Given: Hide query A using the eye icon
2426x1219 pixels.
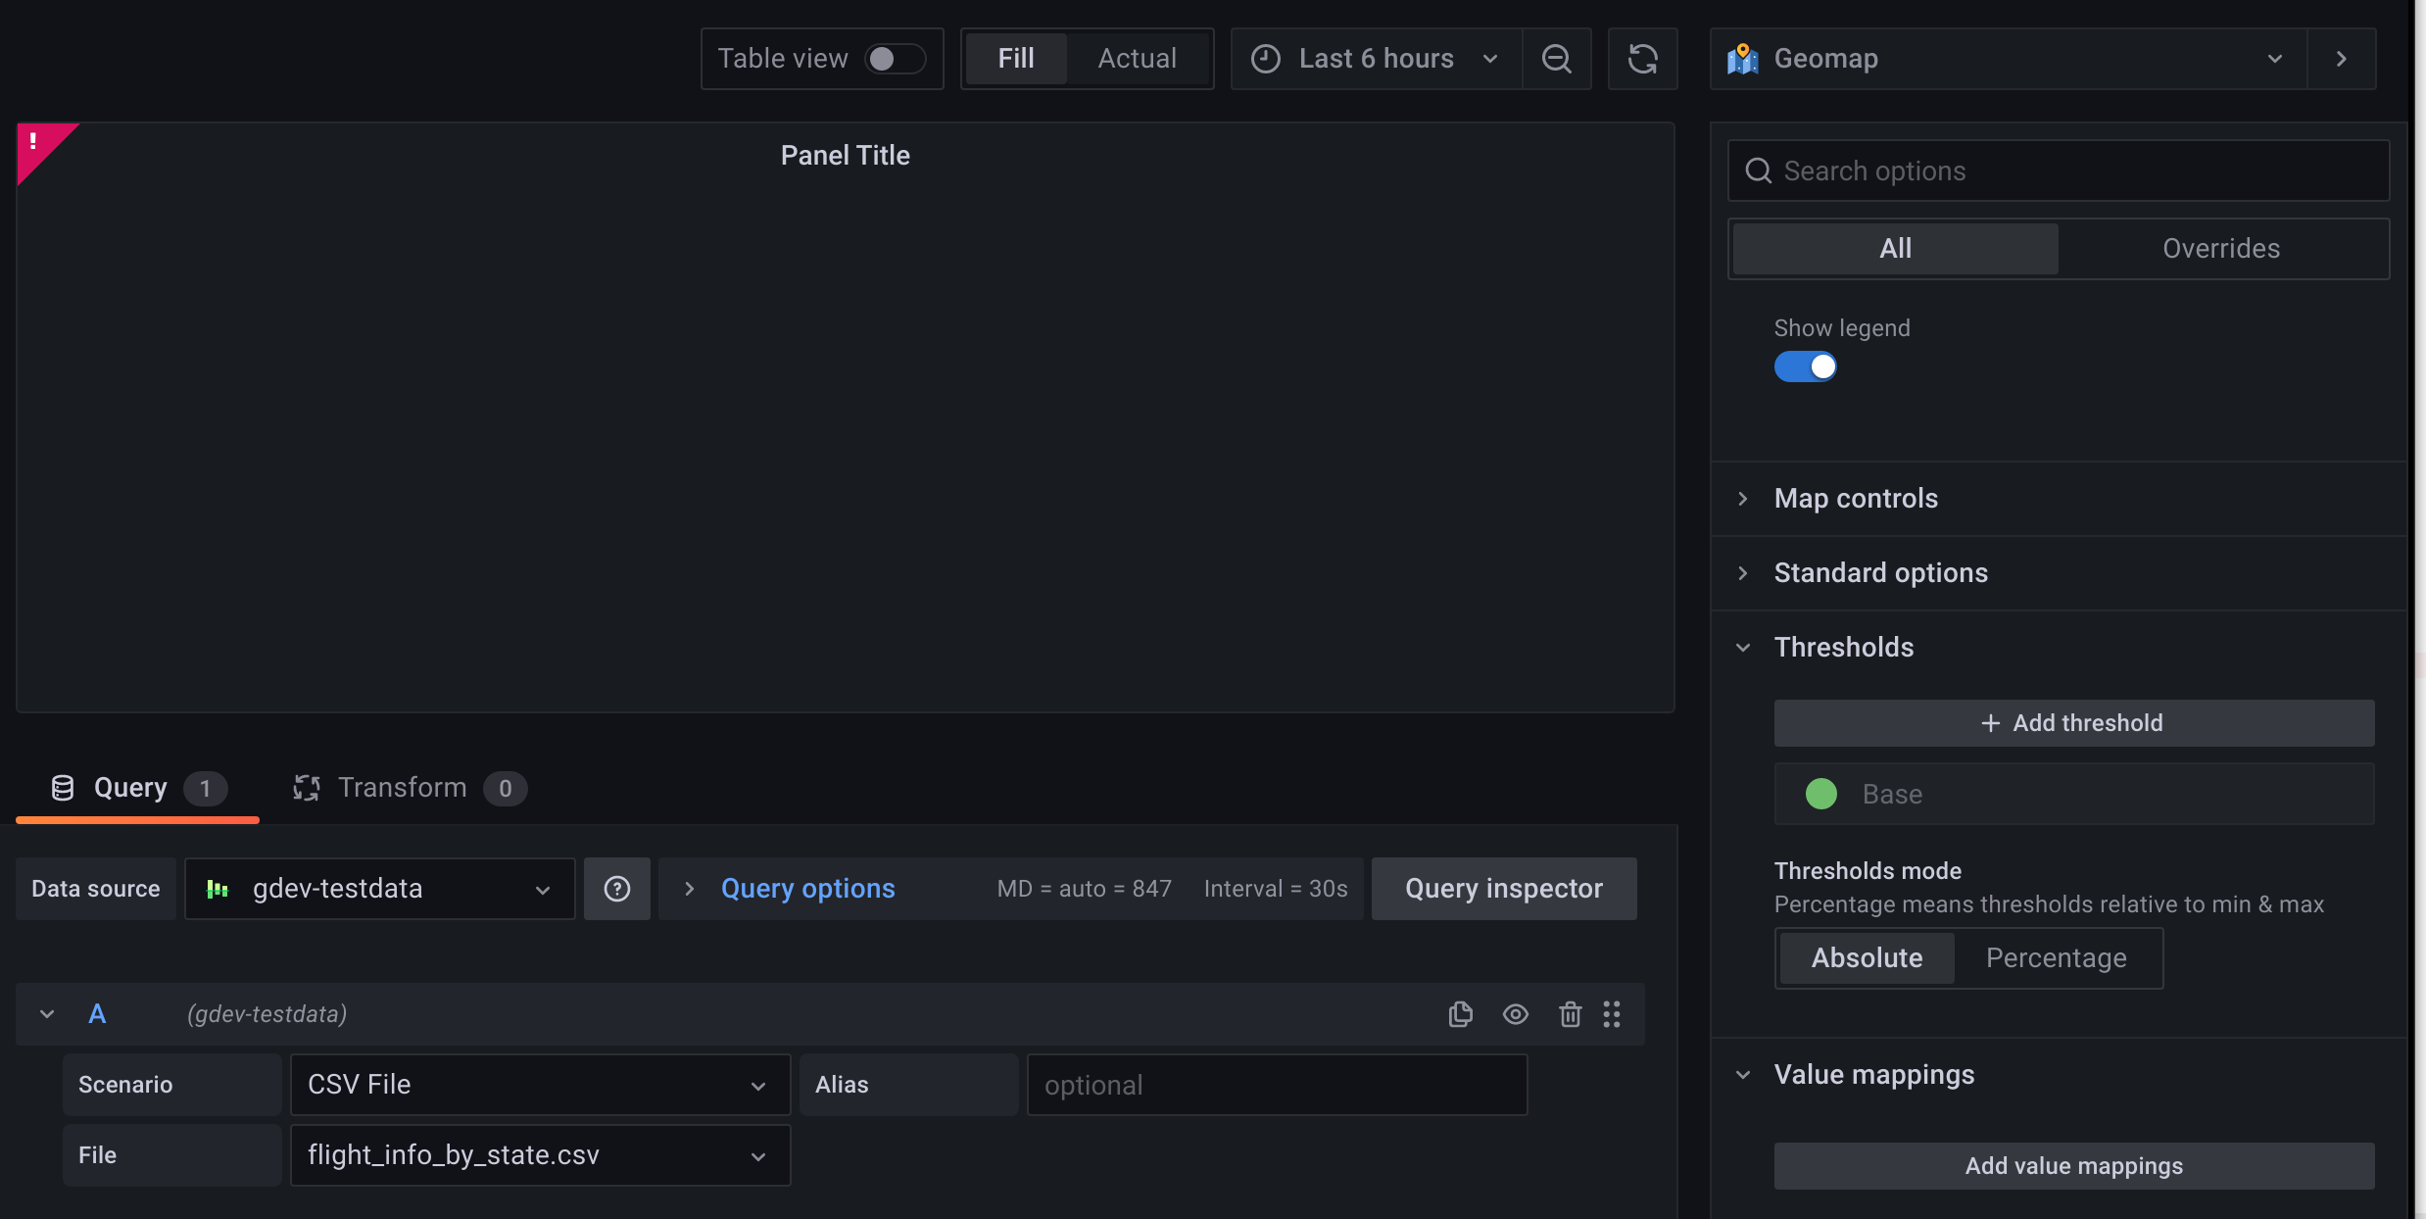Looking at the screenshot, I should (x=1515, y=1014).
